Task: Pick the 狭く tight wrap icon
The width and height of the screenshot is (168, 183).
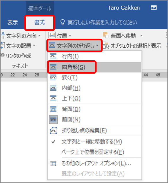Action: click(x=53, y=77)
